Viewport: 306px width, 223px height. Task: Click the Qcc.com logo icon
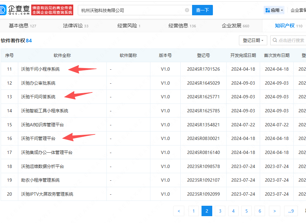[x=3, y=10]
